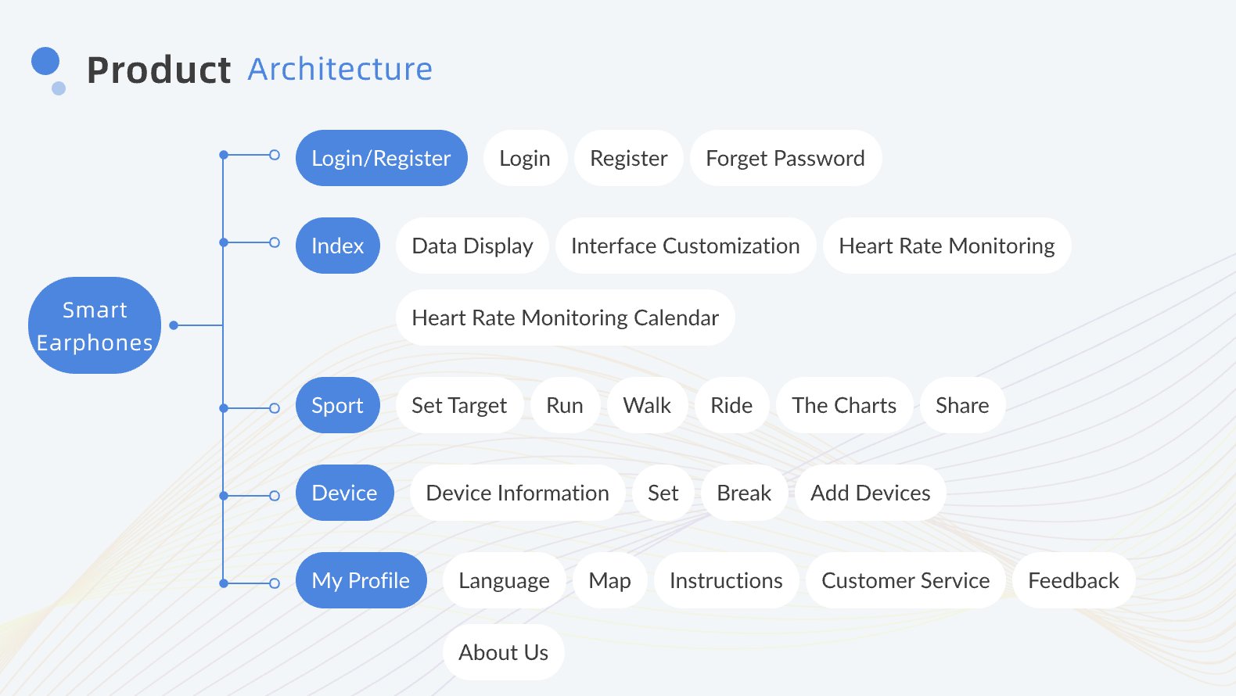Select the Login/Register category node
Screen dimensions: 1236x696
click(381, 158)
